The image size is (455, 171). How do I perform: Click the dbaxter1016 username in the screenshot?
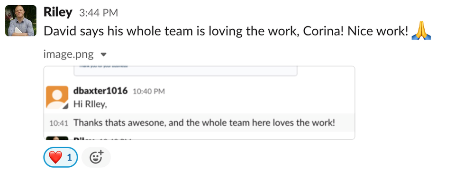tap(100, 91)
